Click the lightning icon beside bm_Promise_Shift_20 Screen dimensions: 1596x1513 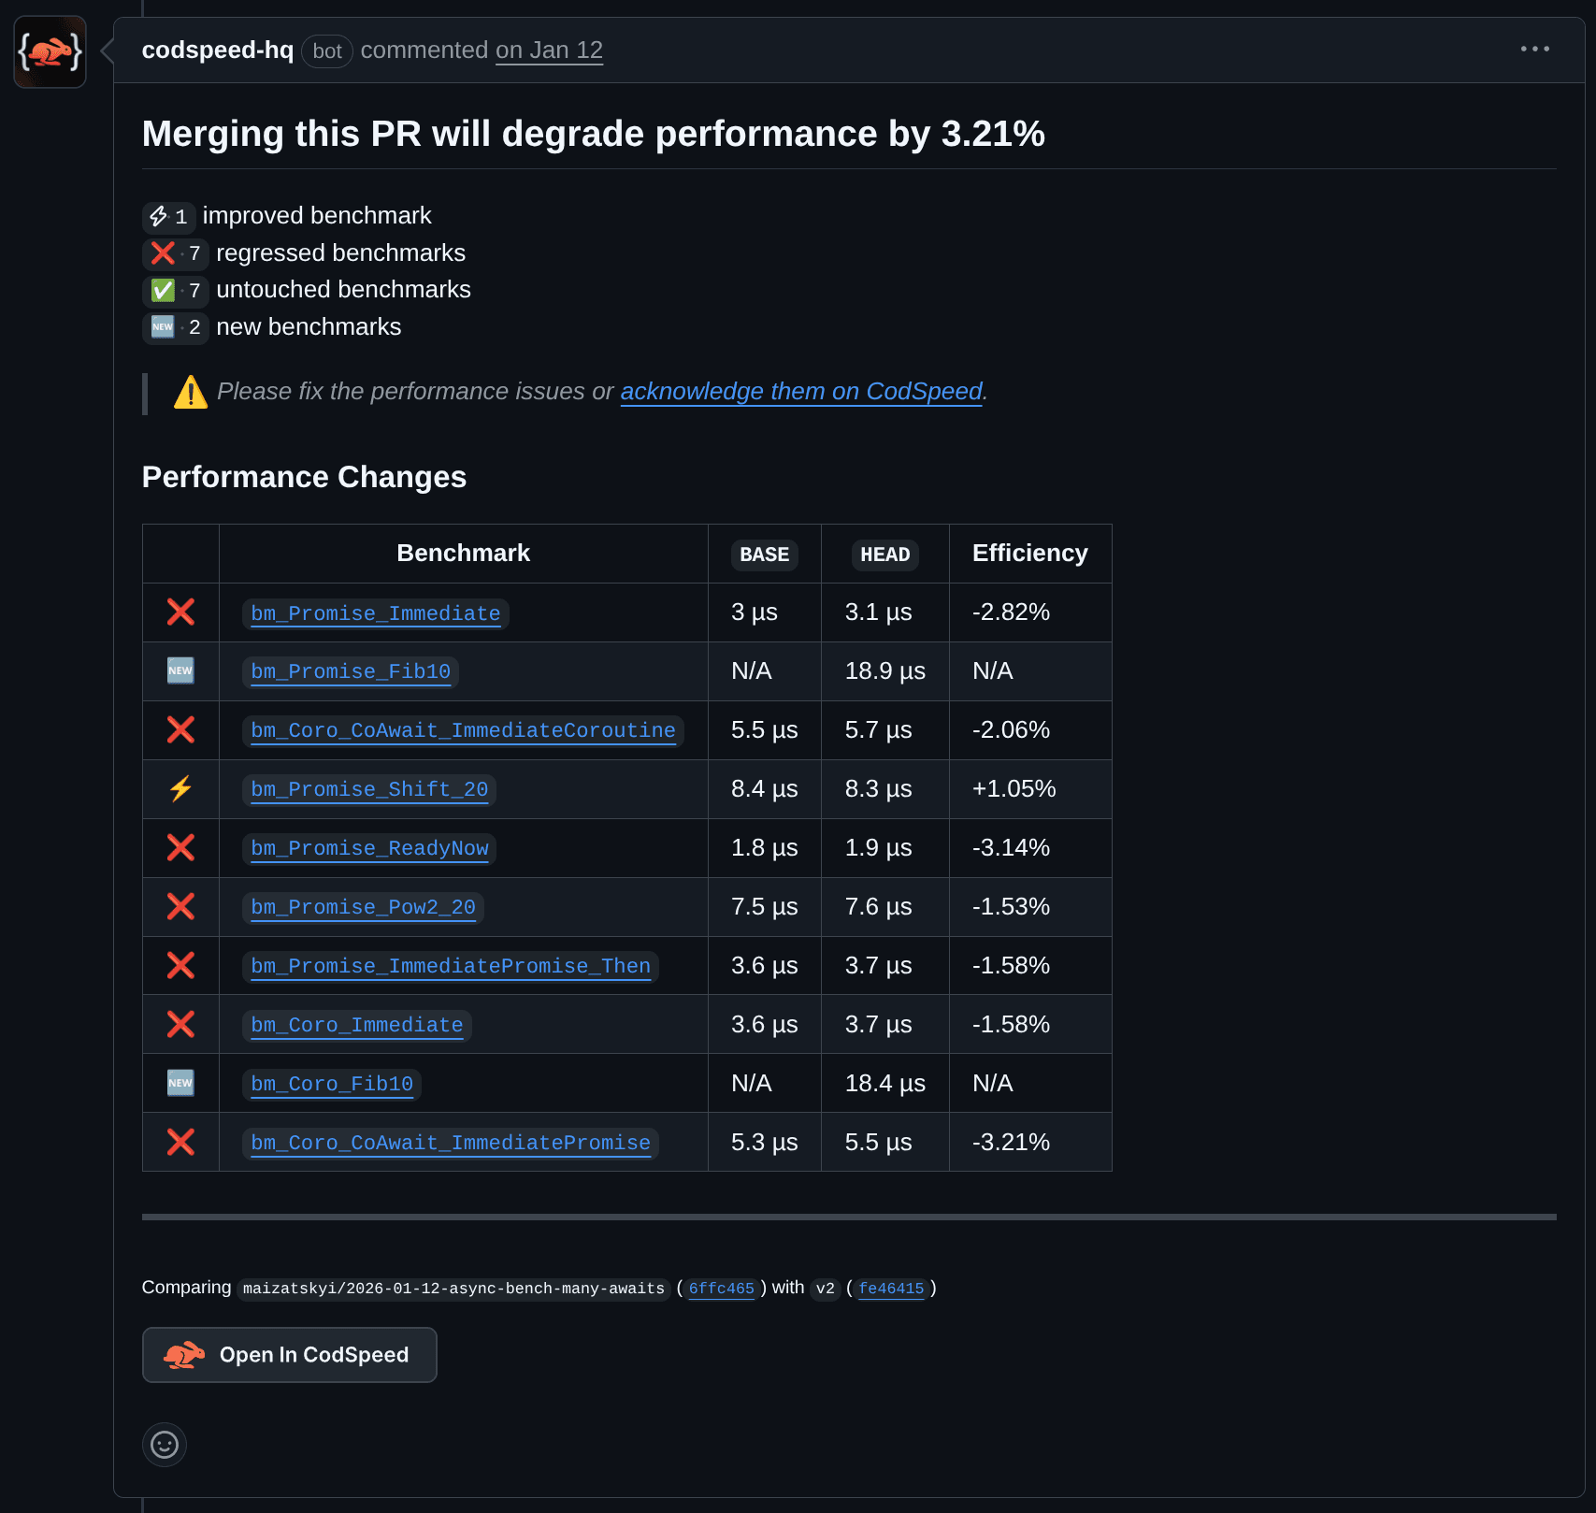click(180, 789)
